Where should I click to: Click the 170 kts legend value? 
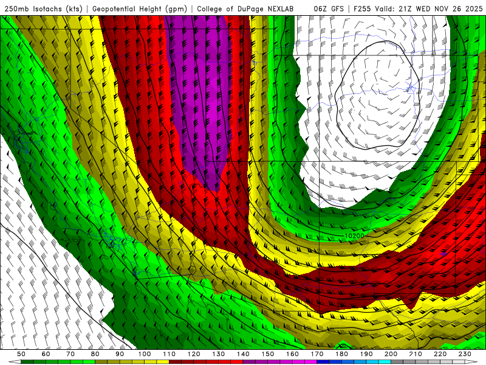click(x=317, y=354)
